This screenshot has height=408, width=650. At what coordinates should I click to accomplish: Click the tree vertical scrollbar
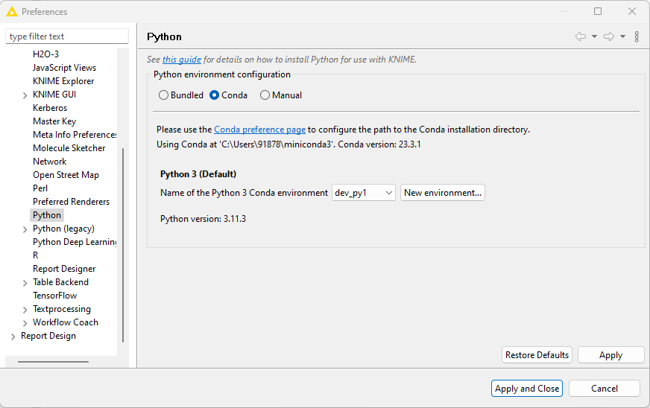click(123, 245)
